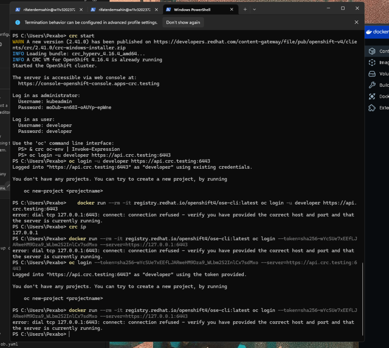Select the Windows PowerShell tab
The image size is (389, 348).
point(200,10)
